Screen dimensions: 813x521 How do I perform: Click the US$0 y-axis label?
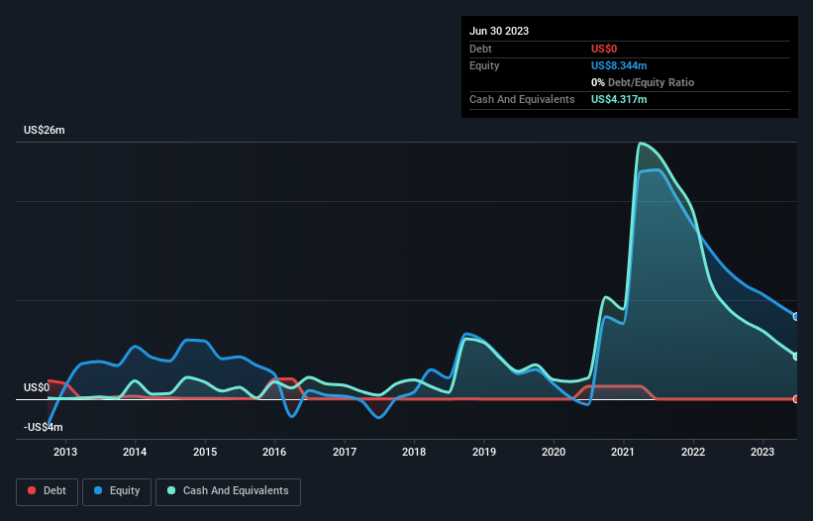pyautogui.click(x=37, y=387)
